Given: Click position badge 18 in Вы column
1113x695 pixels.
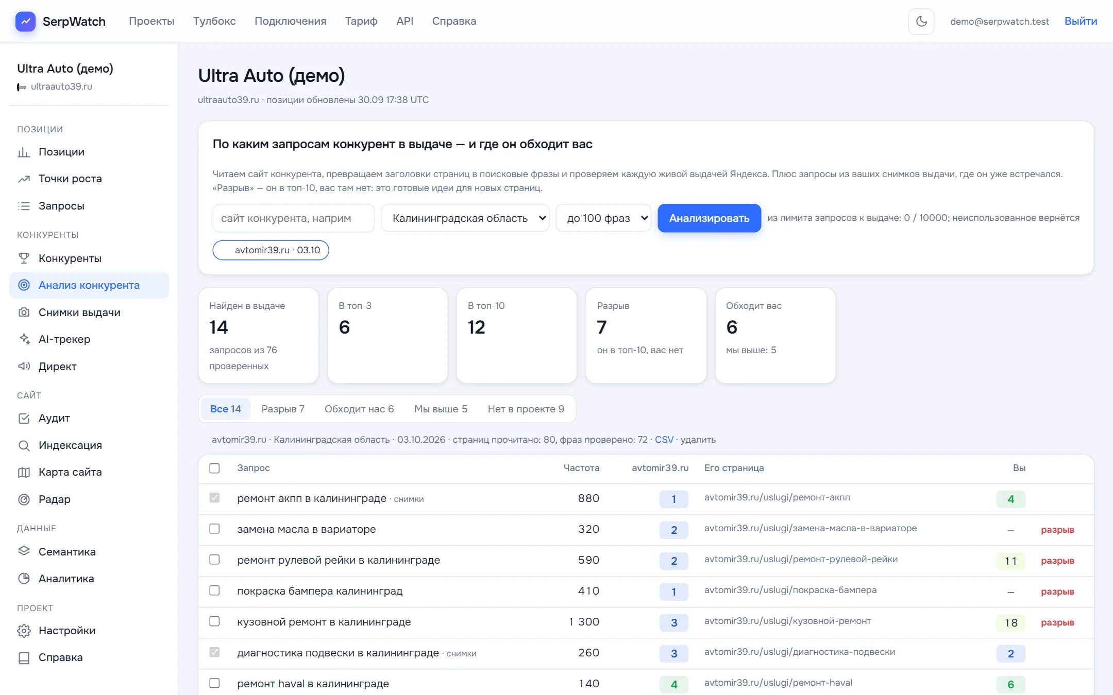Looking at the screenshot, I should point(1011,623).
